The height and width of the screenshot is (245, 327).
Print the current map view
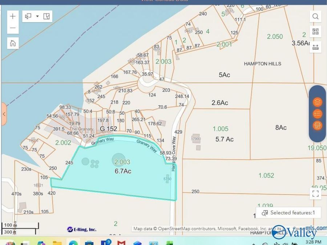point(317,126)
